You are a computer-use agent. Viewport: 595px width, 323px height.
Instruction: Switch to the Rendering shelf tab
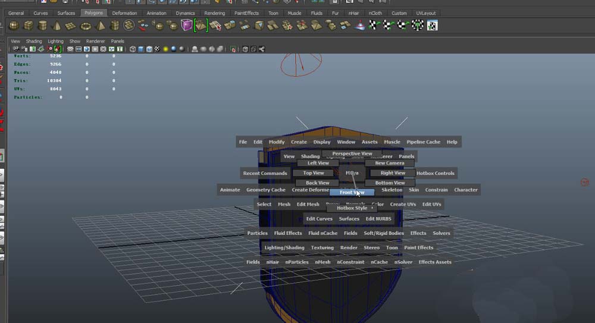tap(214, 13)
